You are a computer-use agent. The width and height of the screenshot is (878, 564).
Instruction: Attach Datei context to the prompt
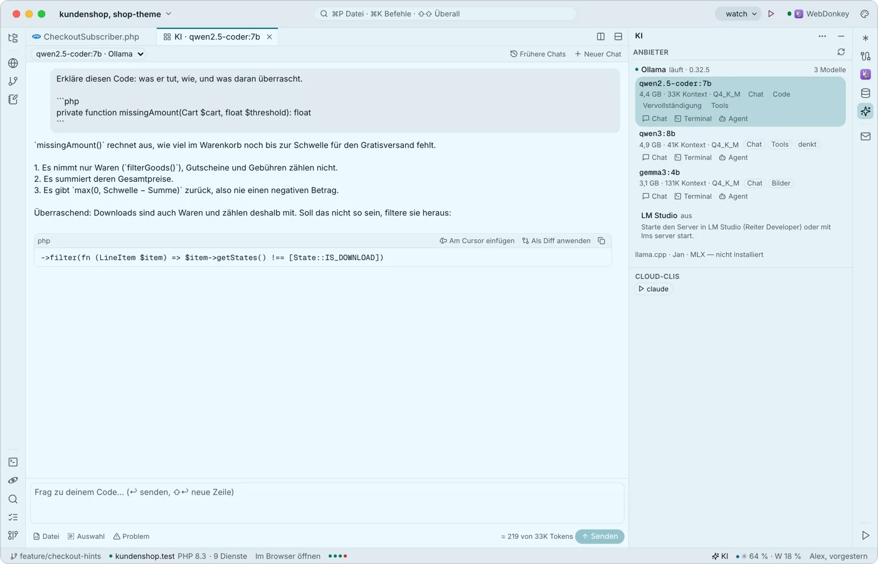pyautogui.click(x=46, y=536)
